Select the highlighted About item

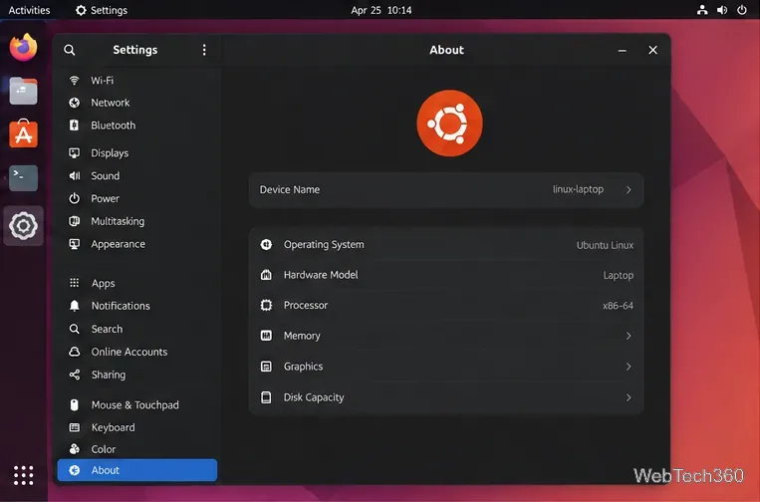137,470
